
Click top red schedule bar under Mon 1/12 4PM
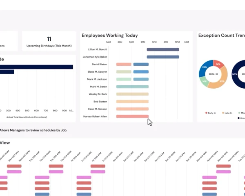pos(223,166)
